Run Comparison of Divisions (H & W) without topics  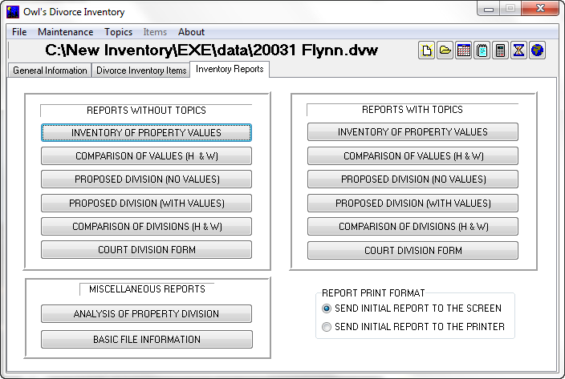click(x=146, y=227)
